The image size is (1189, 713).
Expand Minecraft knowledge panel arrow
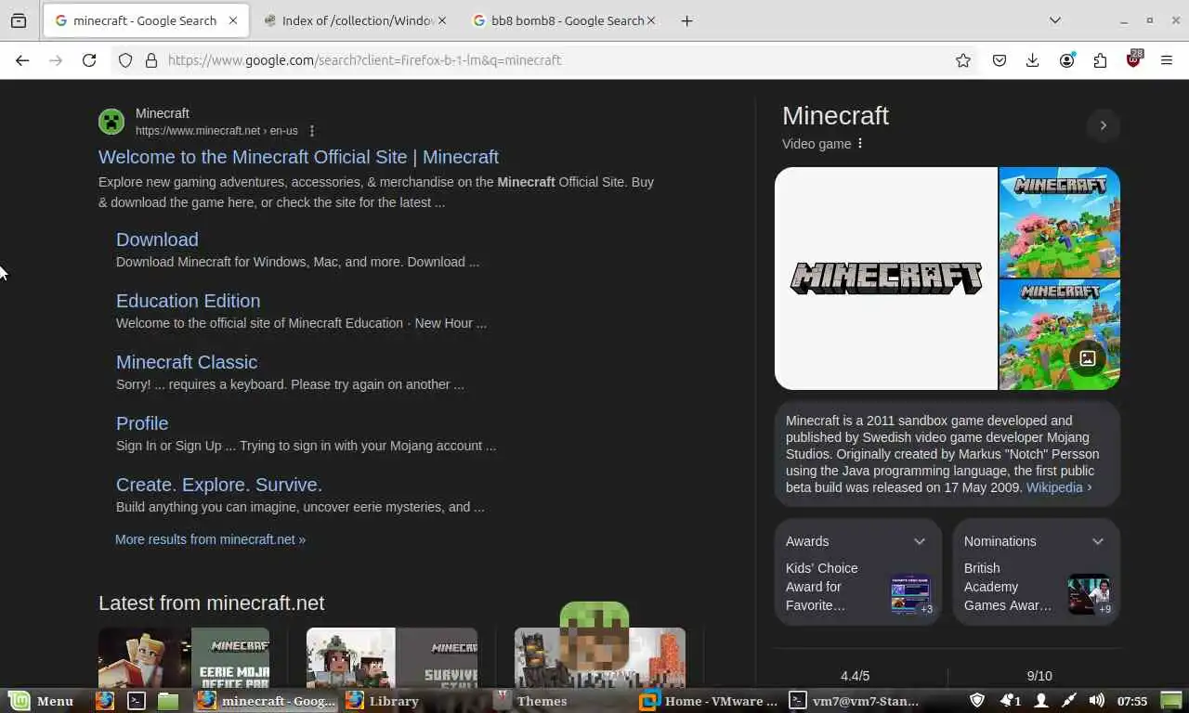pyautogui.click(x=1104, y=125)
